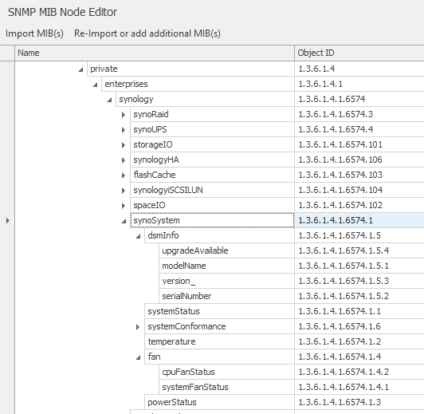The image size is (424, 414).
Task: Select the synoUPS row
Action: click(212, 129)
